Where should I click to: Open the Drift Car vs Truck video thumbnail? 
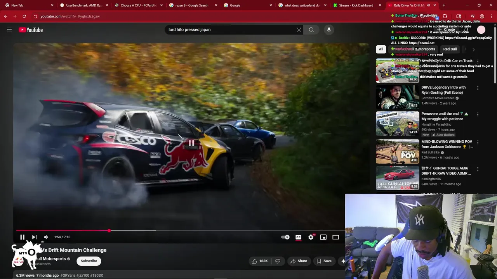click(x=397, y=71)
